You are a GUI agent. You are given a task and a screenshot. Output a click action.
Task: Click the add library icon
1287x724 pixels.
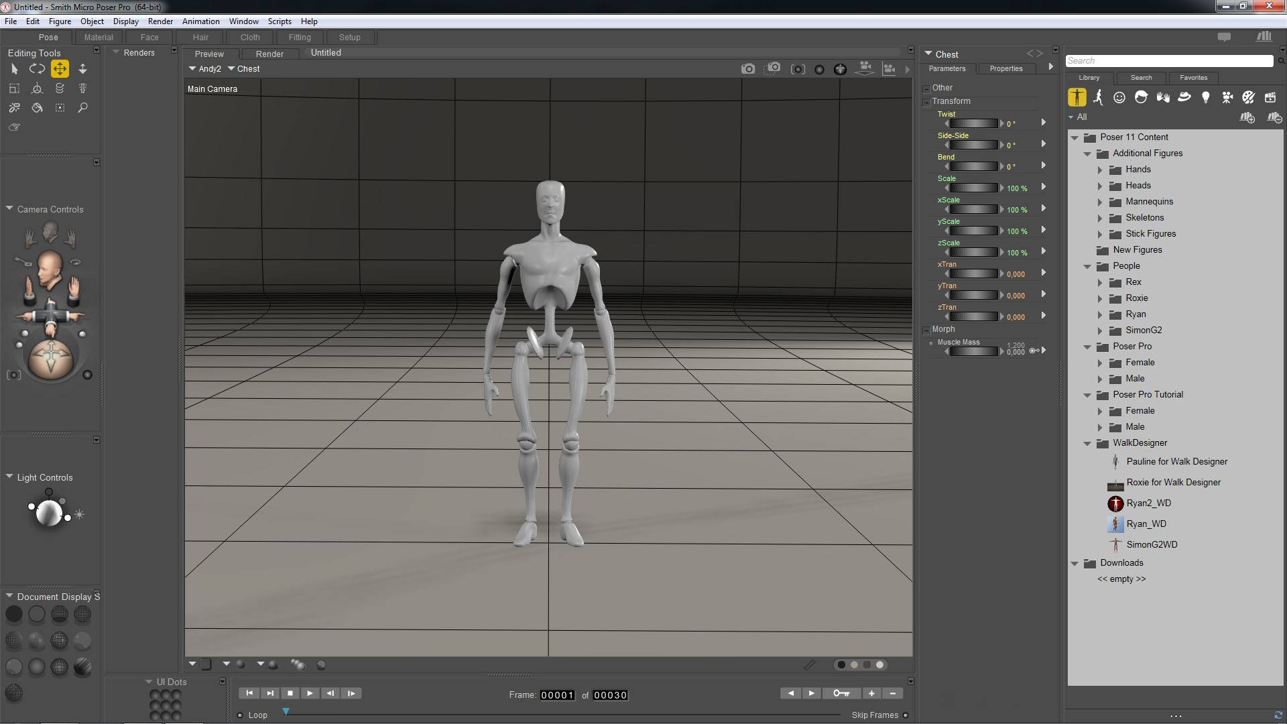click(1247, 117)
